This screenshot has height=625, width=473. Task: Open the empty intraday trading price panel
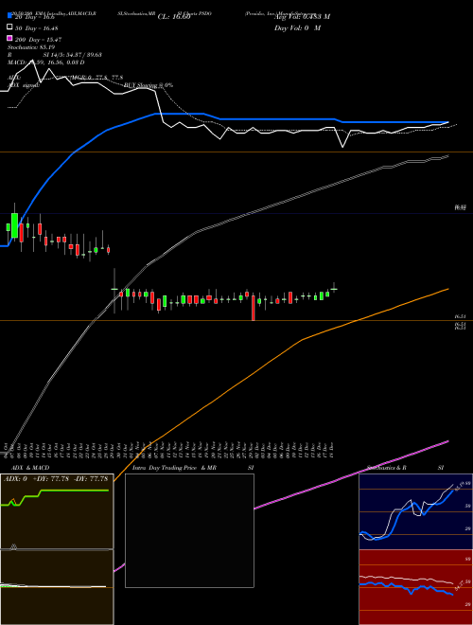pos(189,530)
